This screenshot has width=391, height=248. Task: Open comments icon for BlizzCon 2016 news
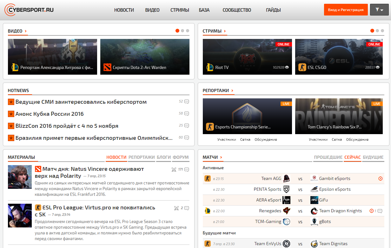coord(187,126)
